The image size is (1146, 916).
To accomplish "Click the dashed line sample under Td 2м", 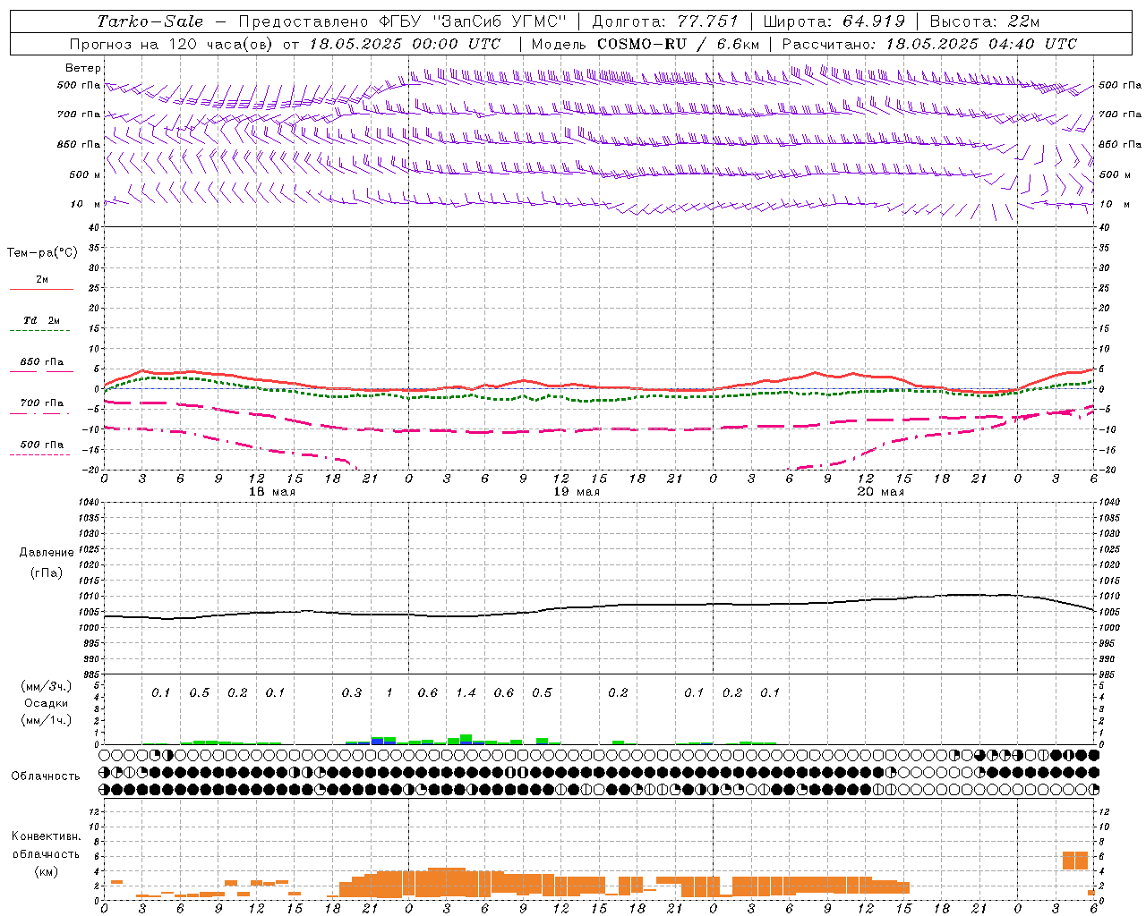I will (x=39, y=331).
